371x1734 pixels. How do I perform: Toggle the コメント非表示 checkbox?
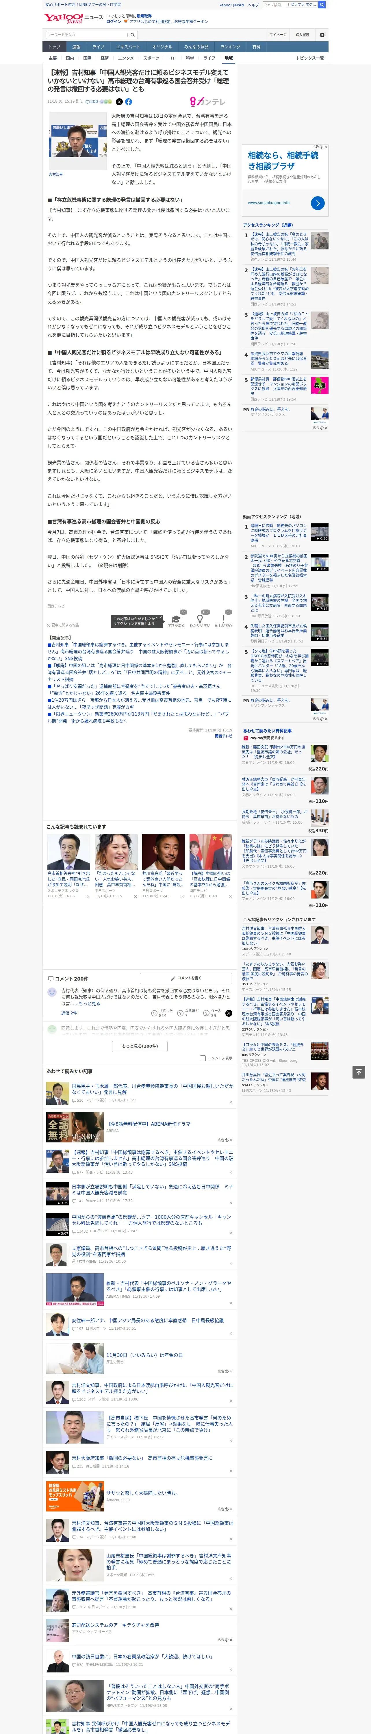coord(203,1058)
